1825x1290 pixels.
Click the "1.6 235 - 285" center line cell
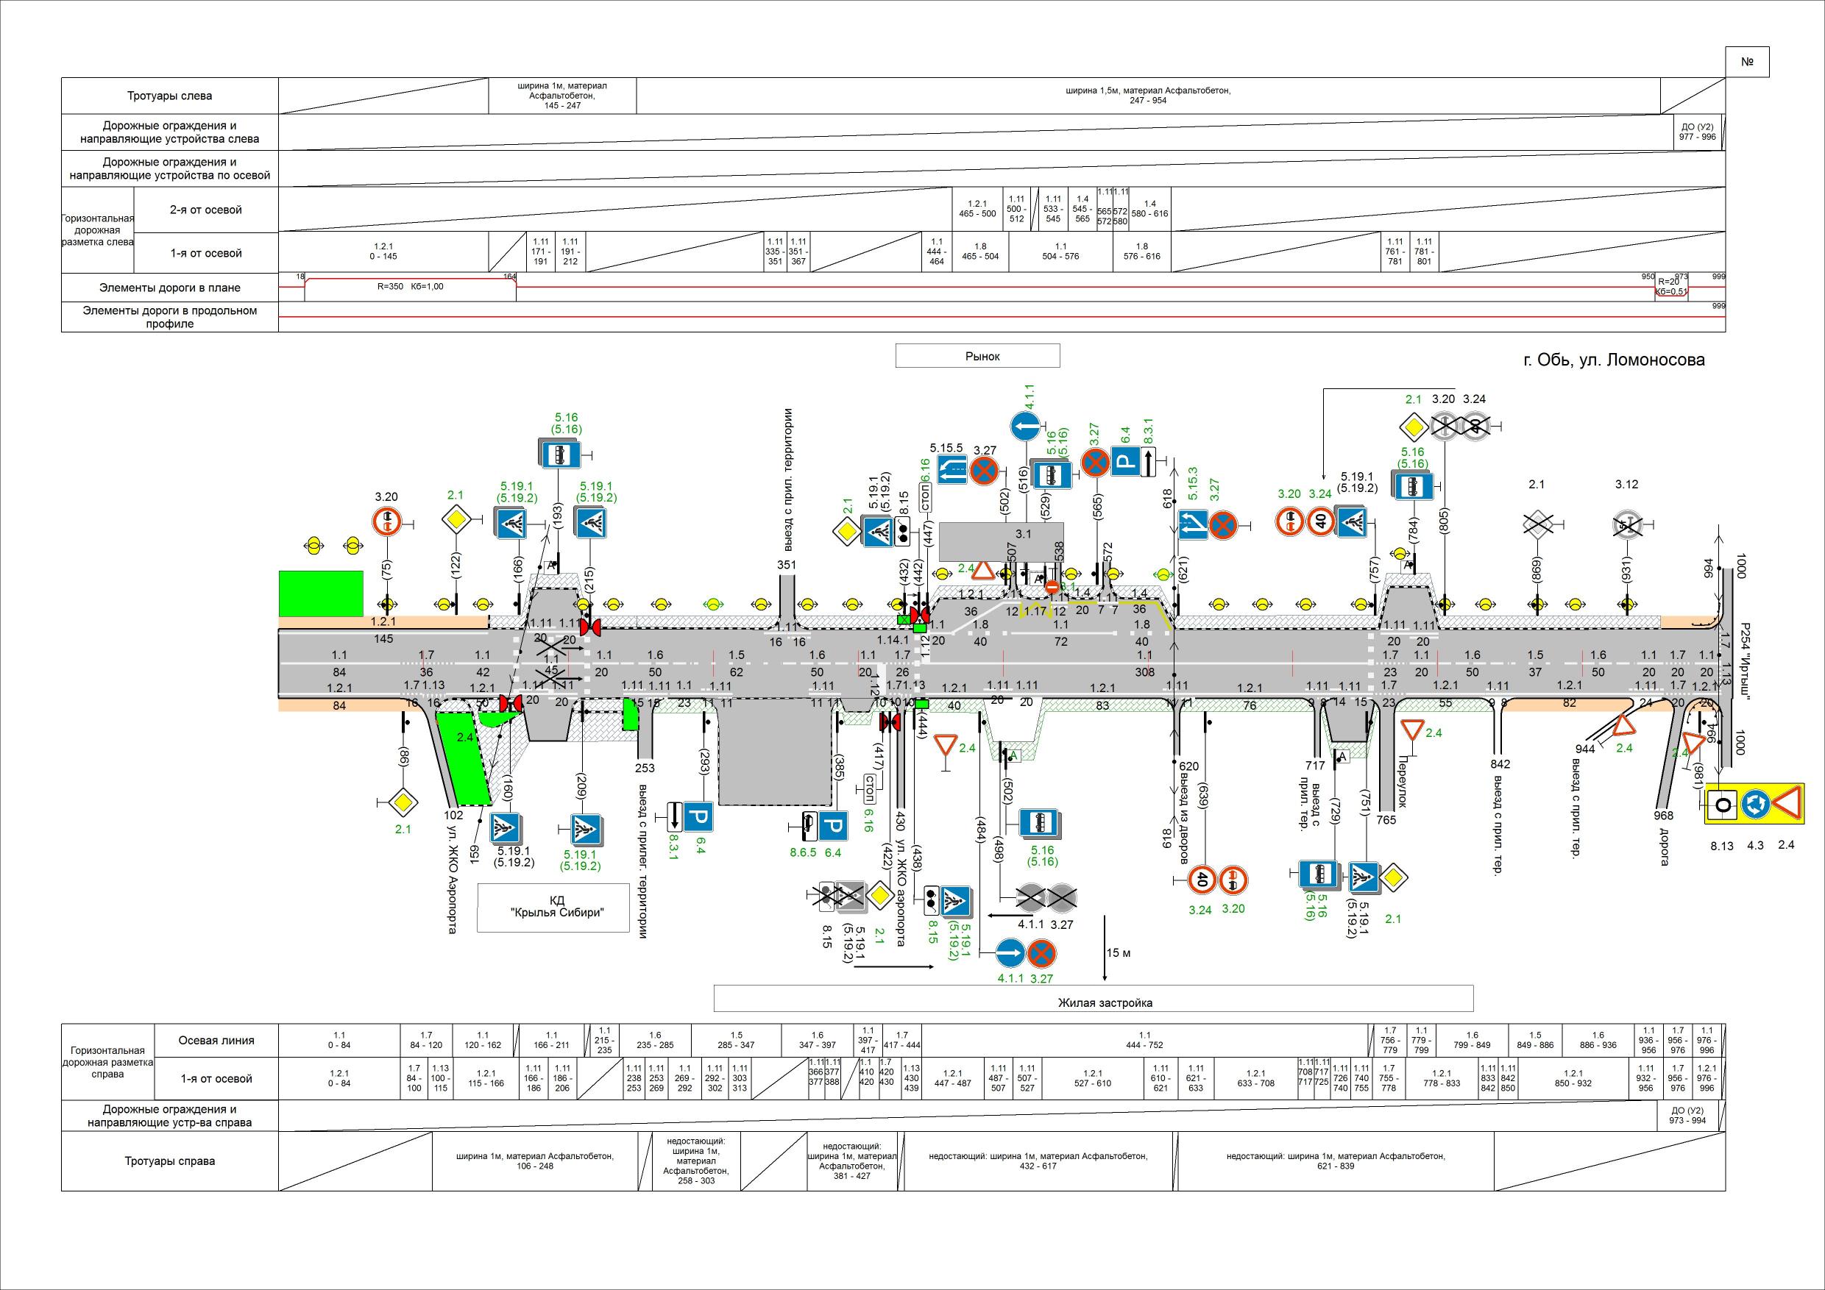pos(655,1040)
